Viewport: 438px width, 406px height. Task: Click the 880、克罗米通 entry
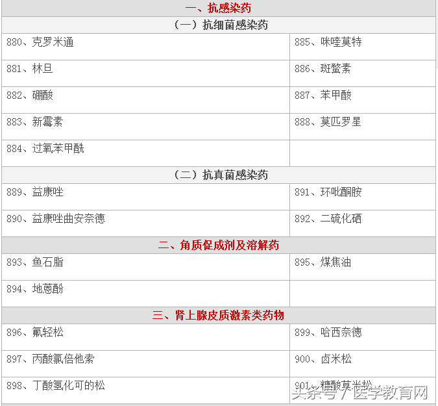tap(40, 42)
